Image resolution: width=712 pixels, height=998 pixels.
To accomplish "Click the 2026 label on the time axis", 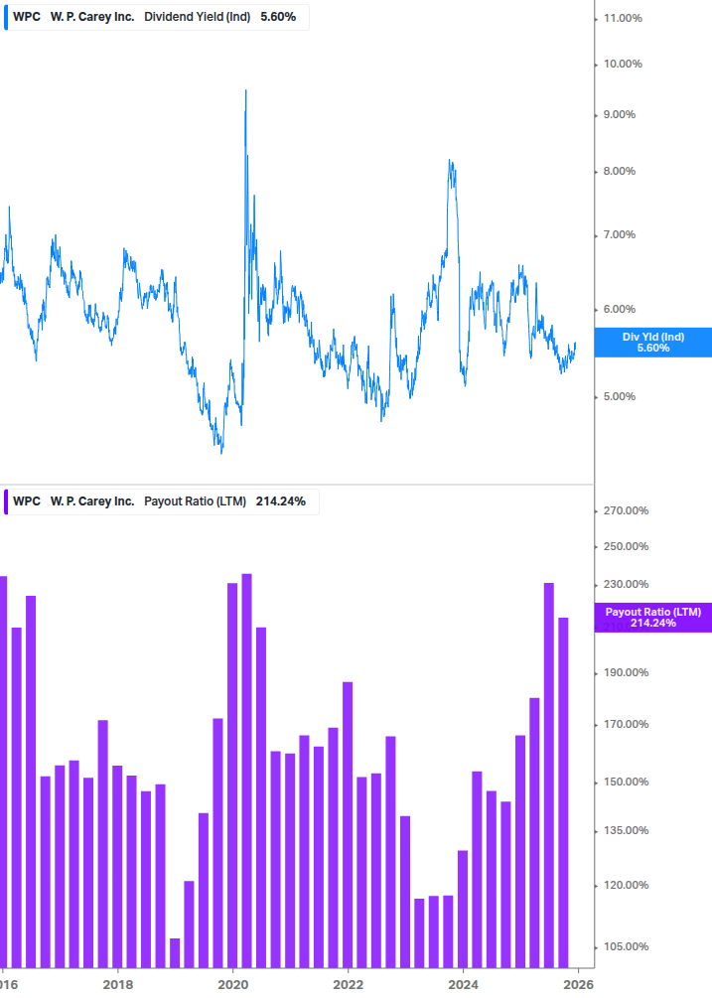I will click(x=579, y=984).
